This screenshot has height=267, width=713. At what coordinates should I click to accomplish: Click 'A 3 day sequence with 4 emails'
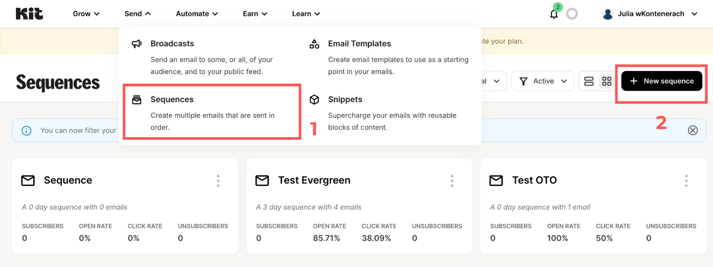tap(308, 207)
